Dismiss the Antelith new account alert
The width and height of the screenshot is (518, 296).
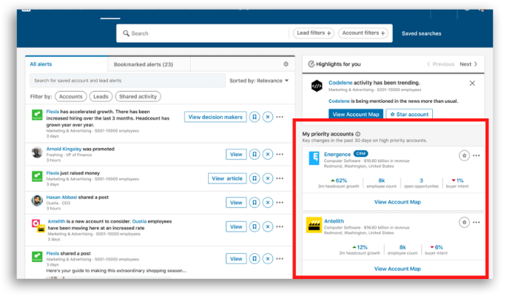coord(268,226)
